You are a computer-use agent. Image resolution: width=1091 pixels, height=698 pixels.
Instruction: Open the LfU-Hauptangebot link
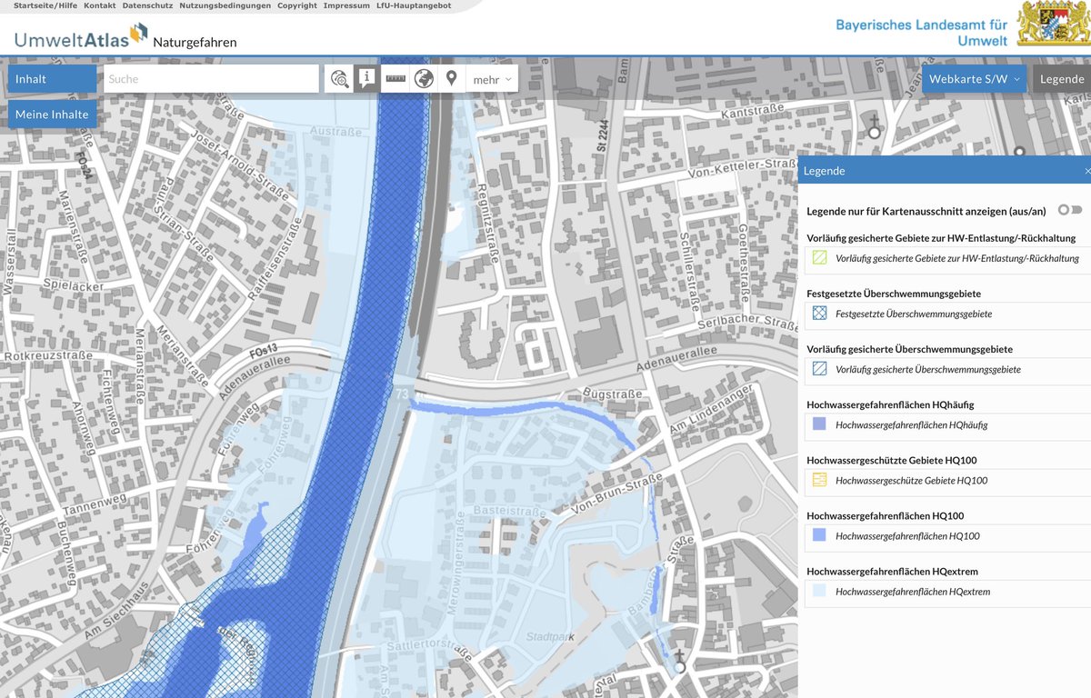tap(414, 5)
